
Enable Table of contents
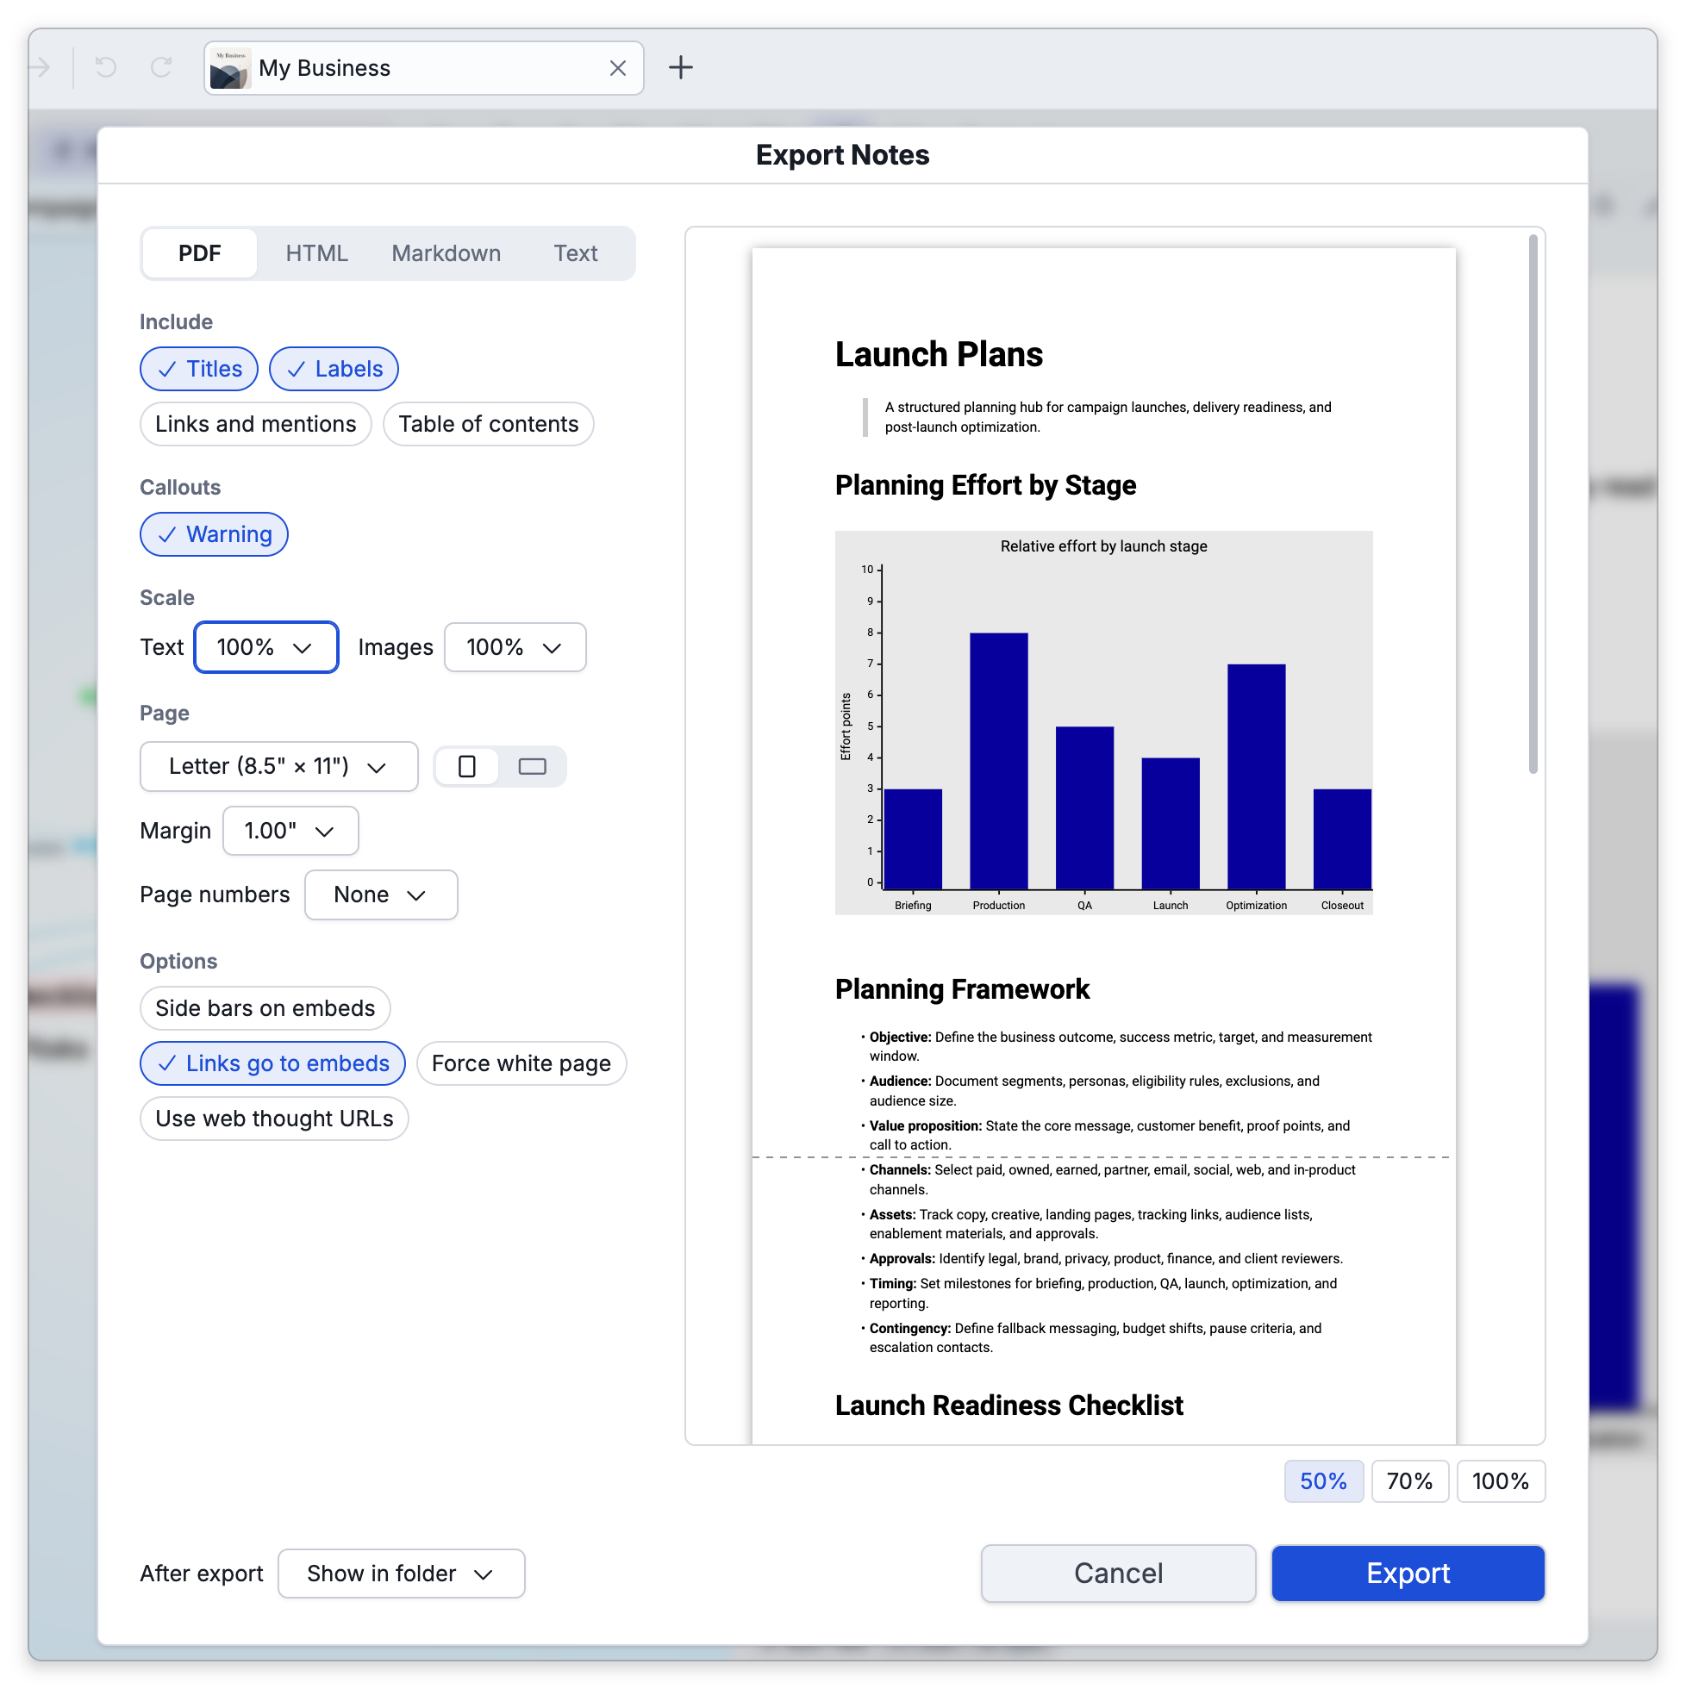(x=488, y=424)
